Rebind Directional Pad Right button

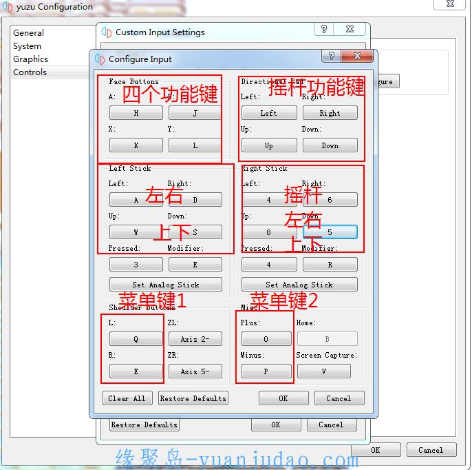click(x=330, y=113)
